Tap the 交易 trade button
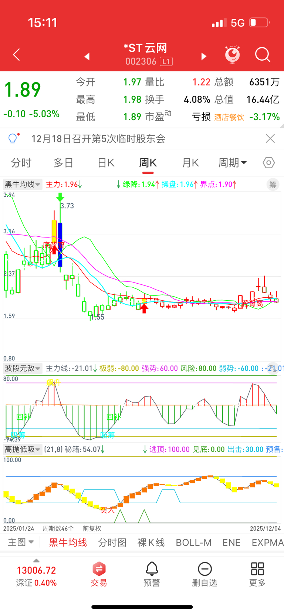The image size is (284, 615). [x=99, y=574]
